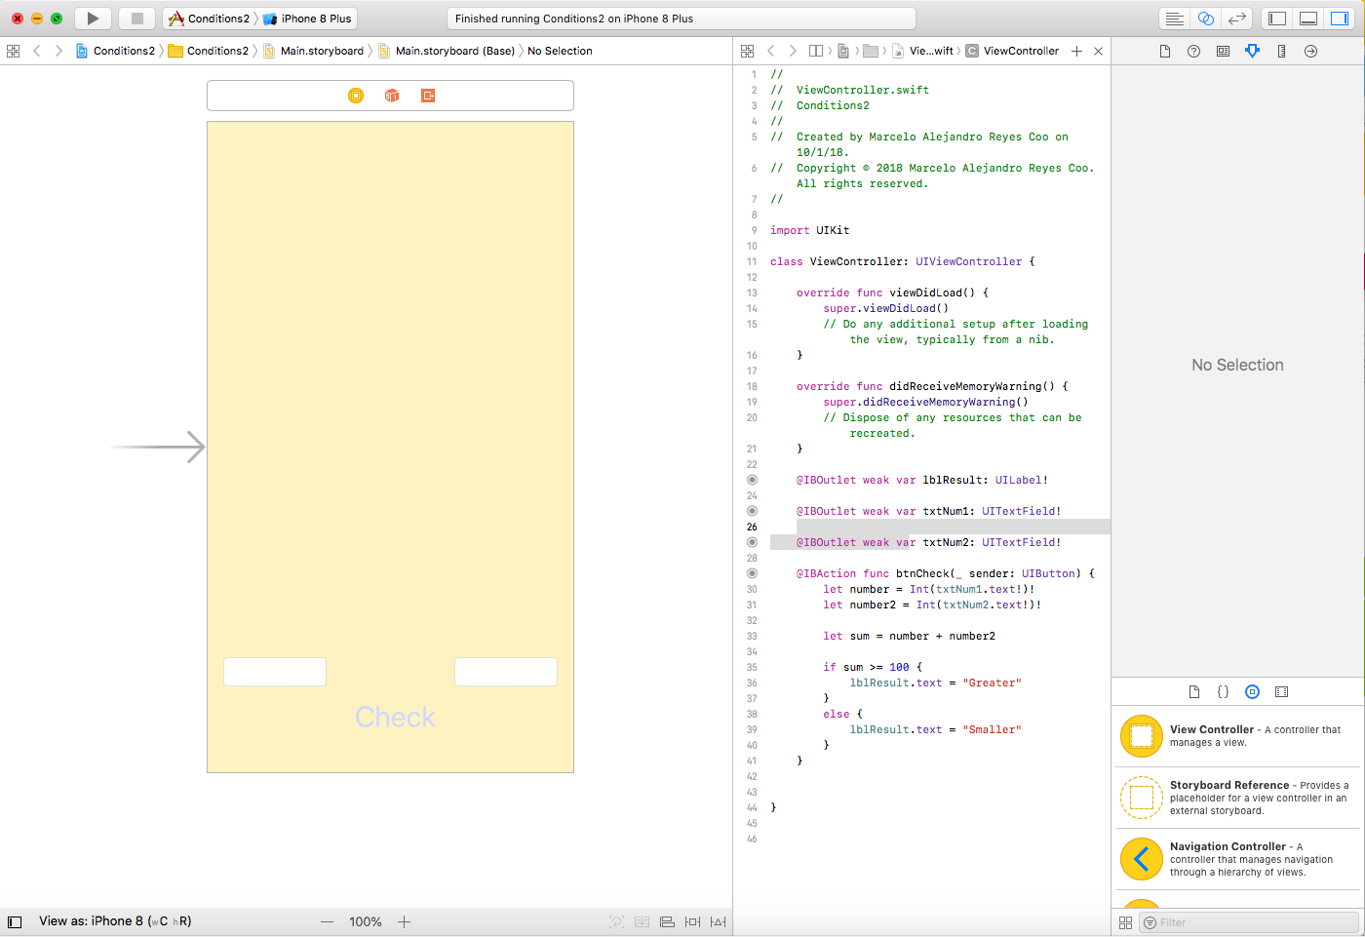Select the View Controller dock icon in the storyboard
The height and width of the screenshot is (937, 1365).
[356, 96]
